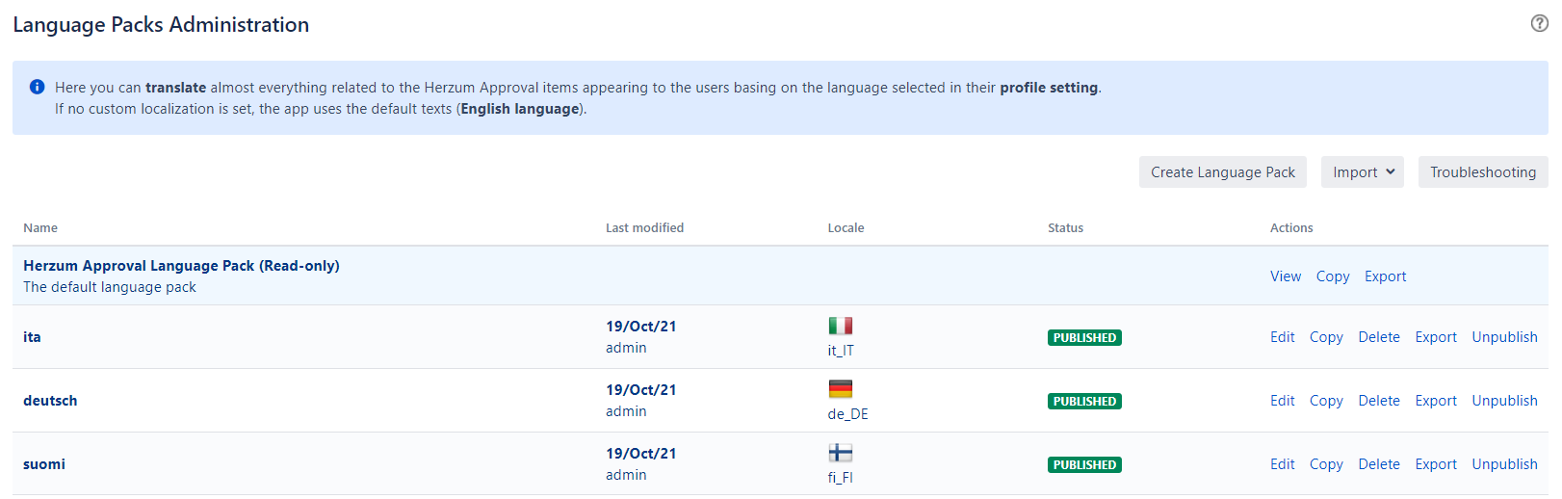Image resolution: width=1562 pixels, height=499 pixels.
Task: Click the Last modified column header
Action: [644, 228]
